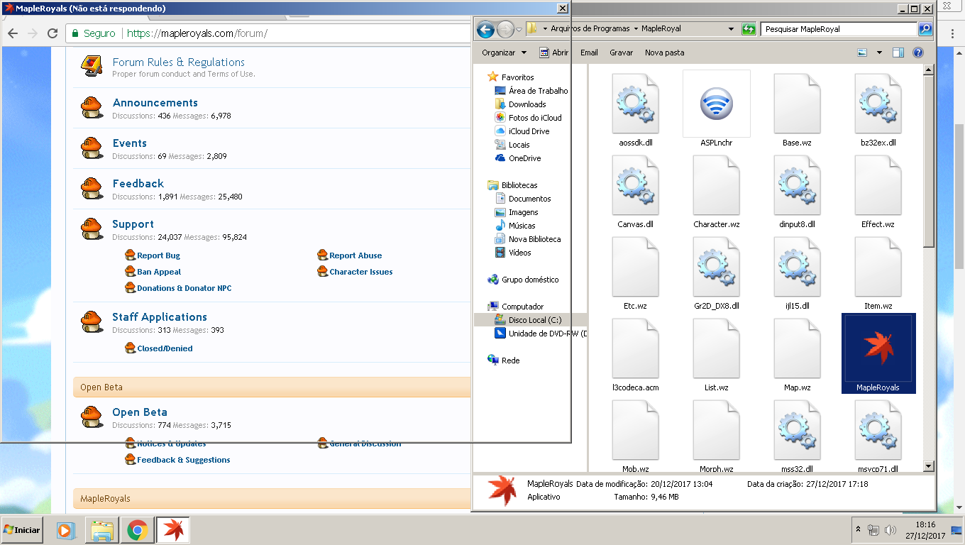This screenshot has width=965, height=545.
Task: Click Nova pasta in the toolbar
Action: tap(664, 53)
